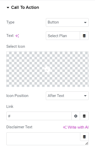Collapse the Call To Action section arrow

(8, 8)
